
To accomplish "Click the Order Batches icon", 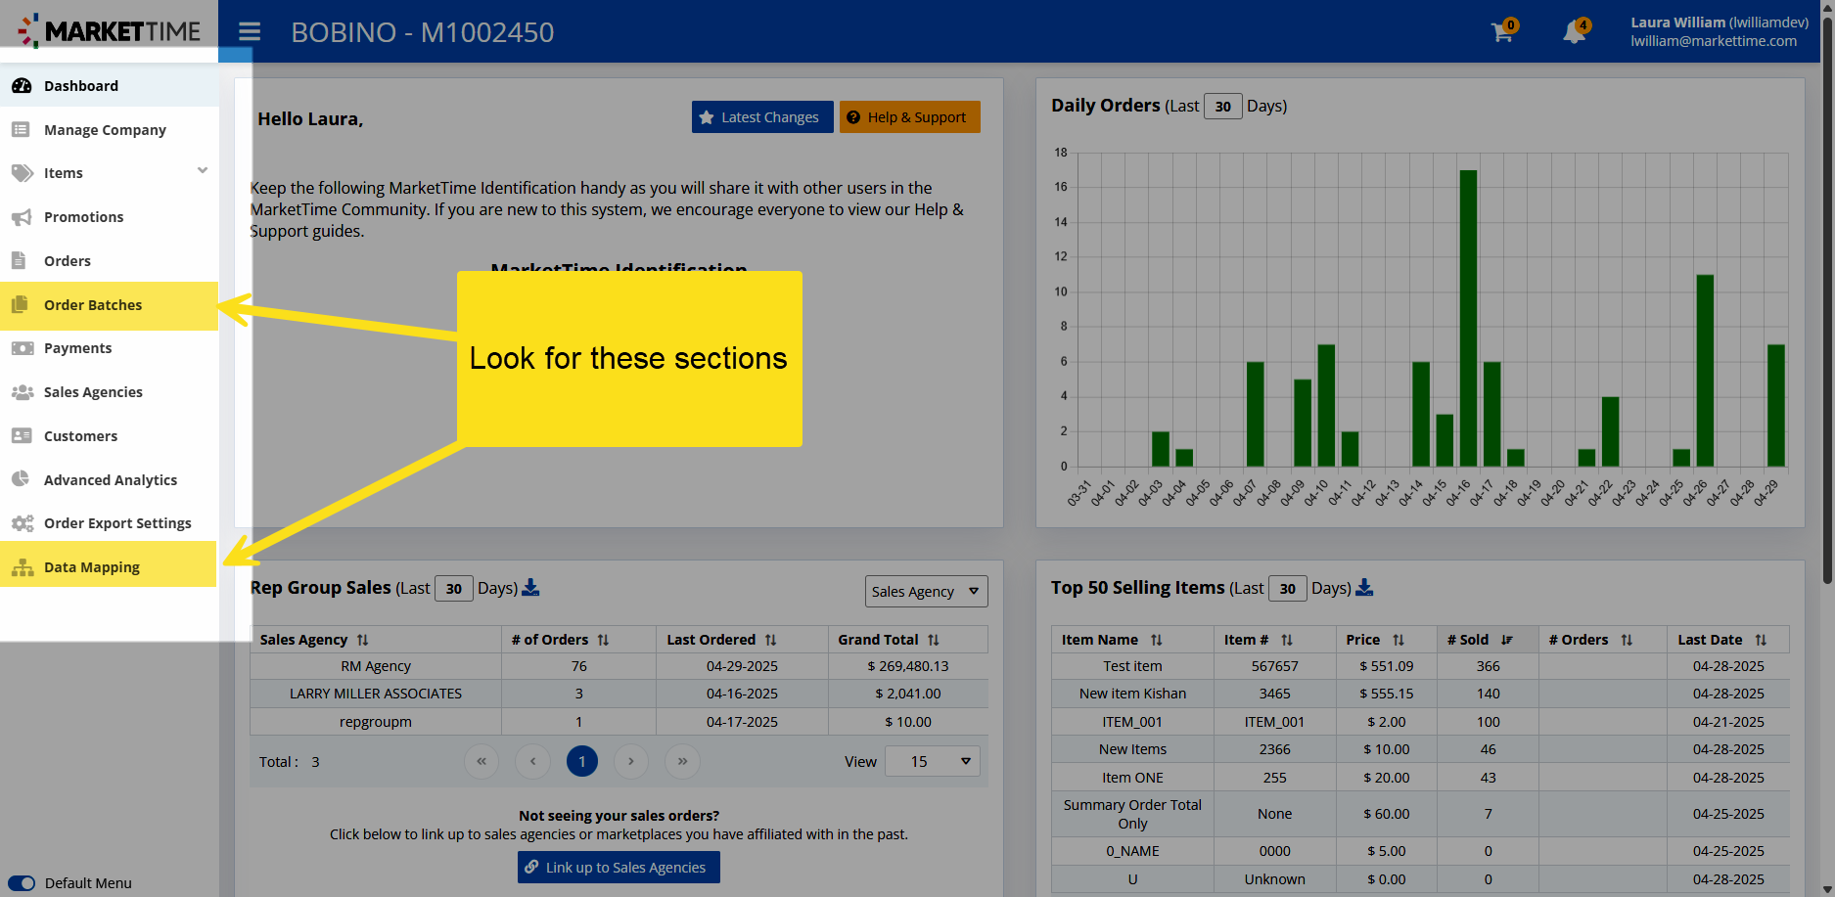I will pos(20,304).
